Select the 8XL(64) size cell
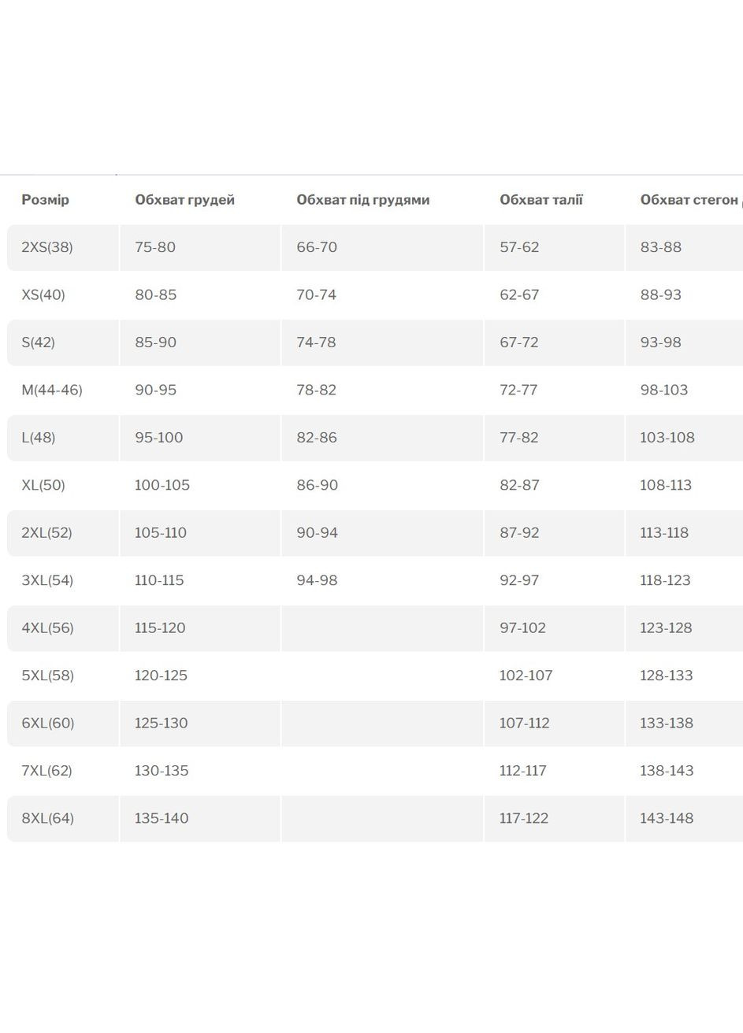 (48, 818)
